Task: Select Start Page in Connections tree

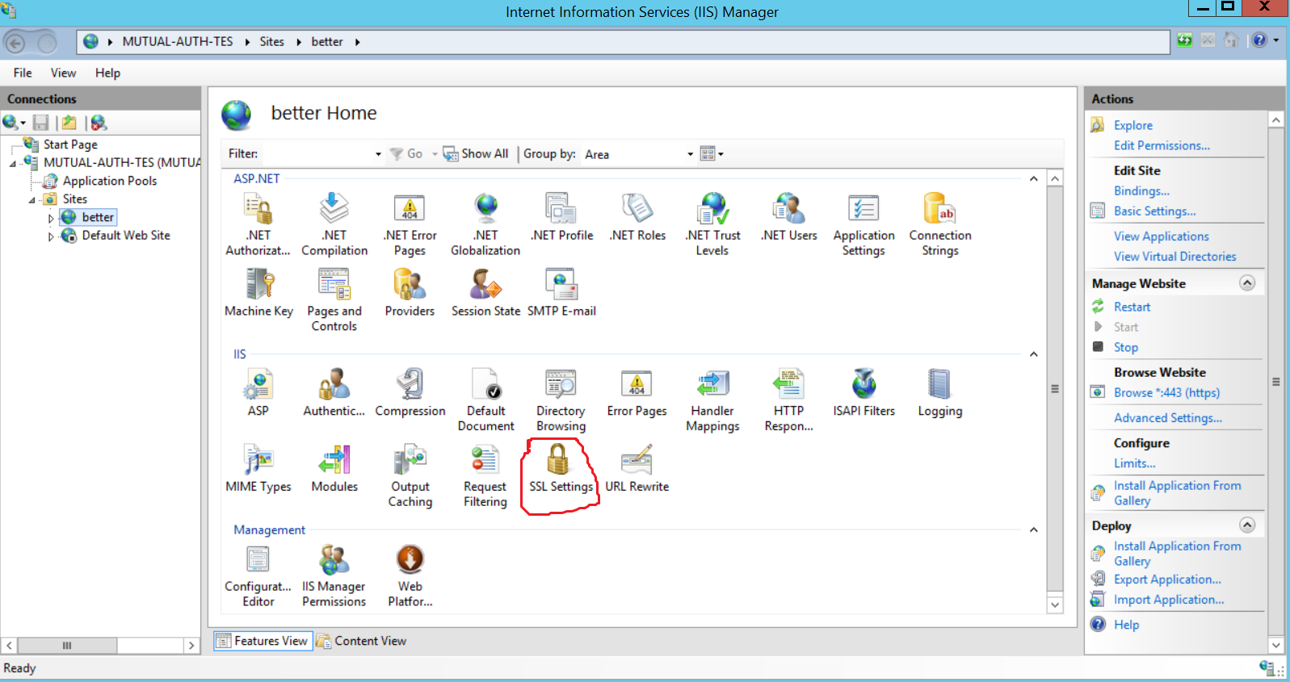Action: coord(70,144)
